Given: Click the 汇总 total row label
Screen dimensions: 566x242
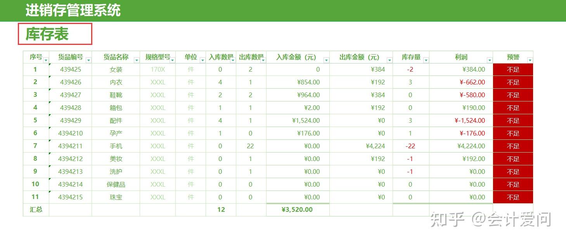Looking at the screenshot, I should [x=36, y=209].
